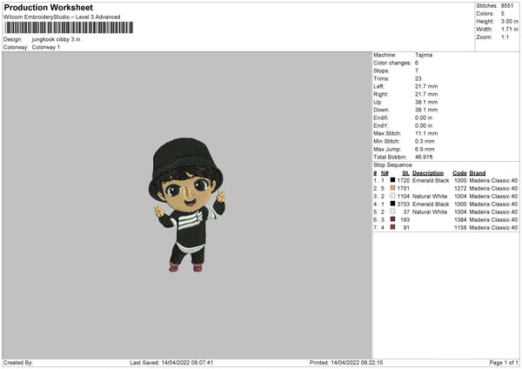This screenshot has width=522, height=369.
Task: Click Machine value Tajima
Action: [x=424, y=55]
